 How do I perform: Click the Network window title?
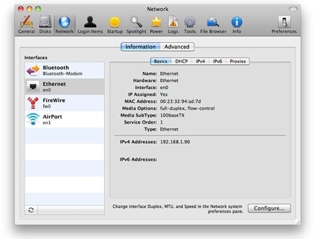pyautogui.click(x=158, y=9)
